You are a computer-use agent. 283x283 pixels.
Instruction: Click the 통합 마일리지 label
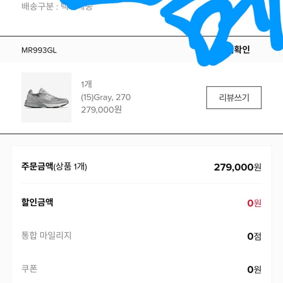tap(47, 236)
